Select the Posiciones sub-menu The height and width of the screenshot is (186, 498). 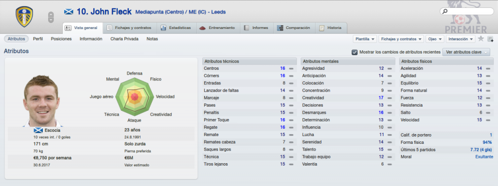coord(61,39)
